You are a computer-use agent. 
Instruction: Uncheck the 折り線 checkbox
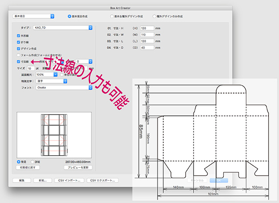click(18, 42)
